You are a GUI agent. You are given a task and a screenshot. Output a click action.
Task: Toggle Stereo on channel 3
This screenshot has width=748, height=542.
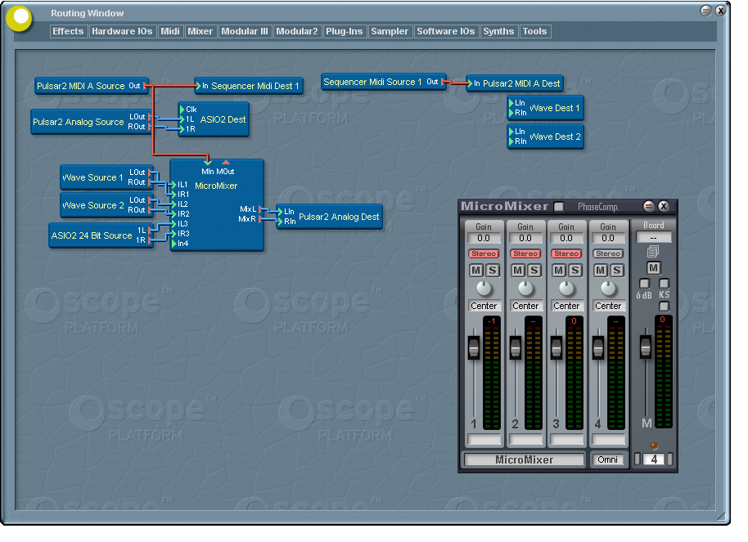click(566, 253)
